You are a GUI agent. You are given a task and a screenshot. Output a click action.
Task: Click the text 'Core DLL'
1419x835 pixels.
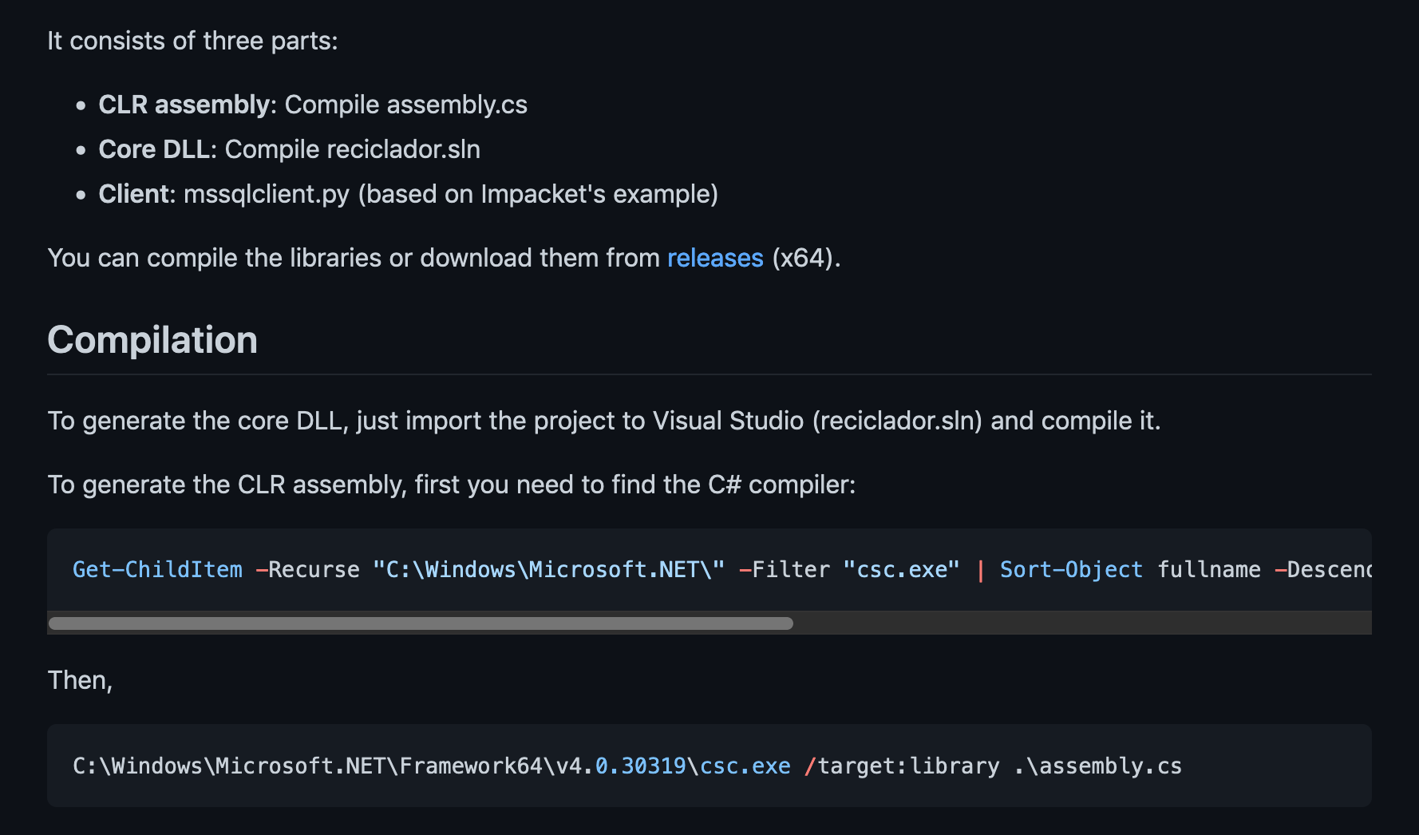[154, 149]
